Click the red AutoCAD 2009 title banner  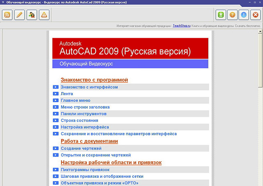click(130, 48)
